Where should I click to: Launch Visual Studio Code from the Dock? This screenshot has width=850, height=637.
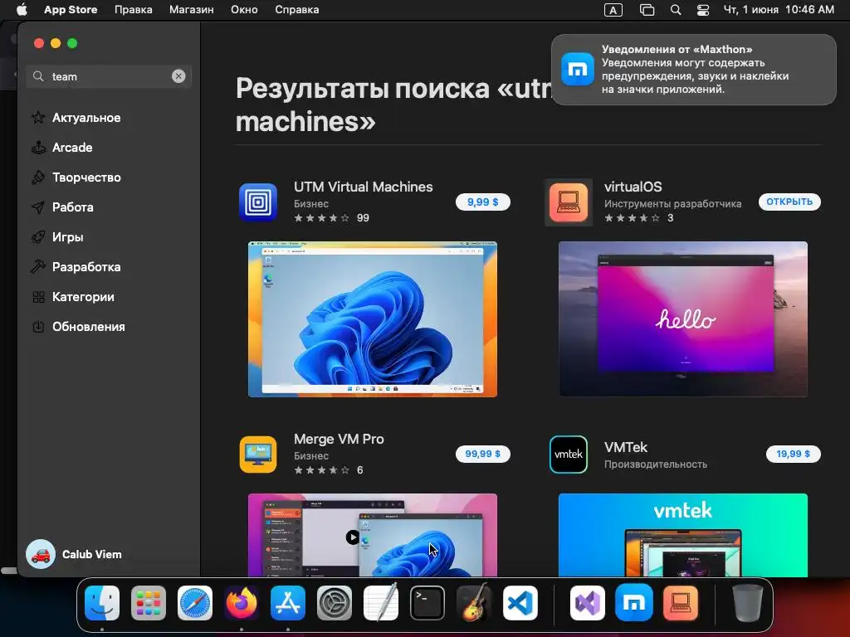[x=520, y=603]
